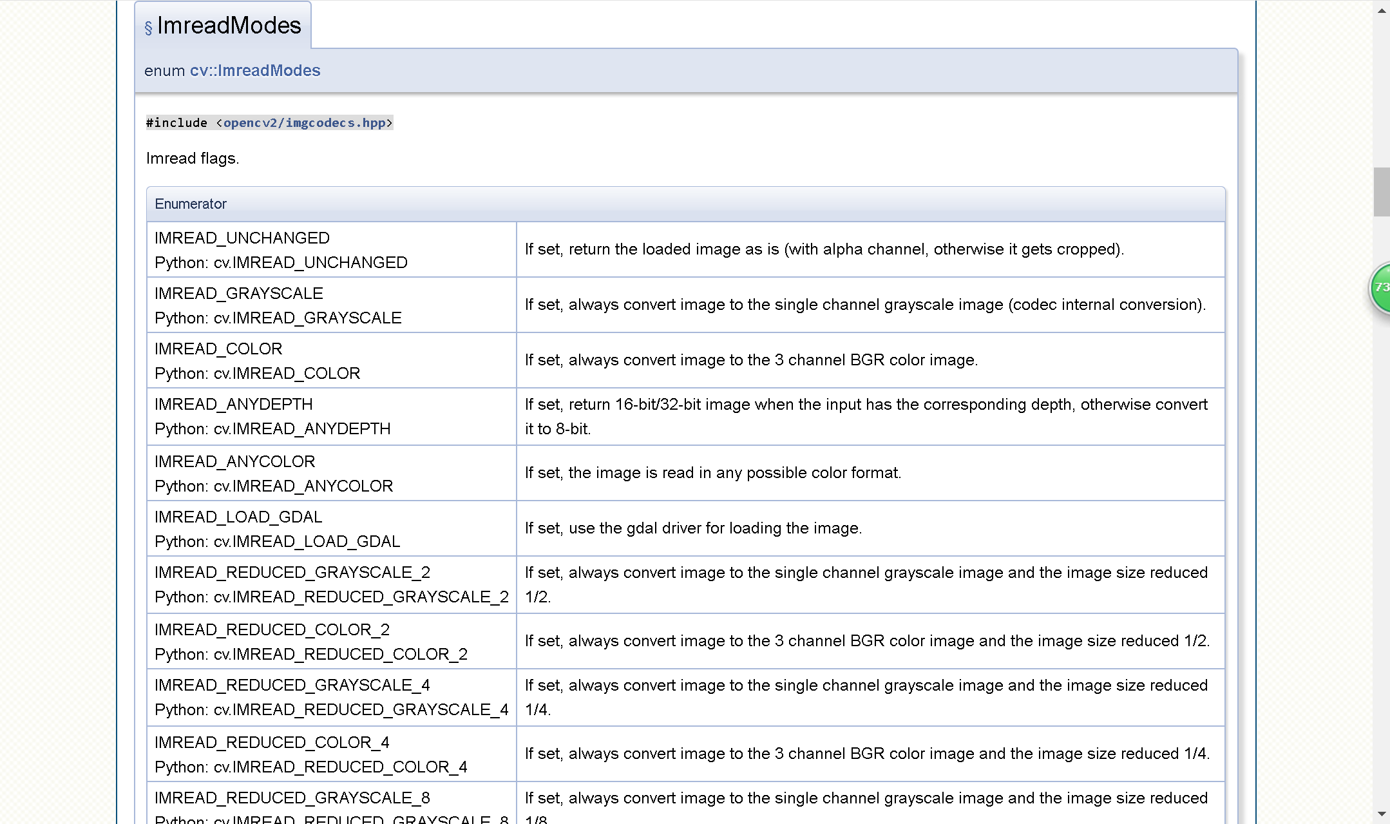Click the ImreadModes heading tab
The width and height of the screenshot is (1390, 824).
(x=229, y=26)
